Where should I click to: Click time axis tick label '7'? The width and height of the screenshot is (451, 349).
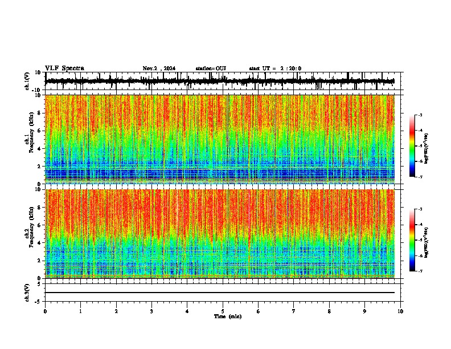tap(294, 311)
